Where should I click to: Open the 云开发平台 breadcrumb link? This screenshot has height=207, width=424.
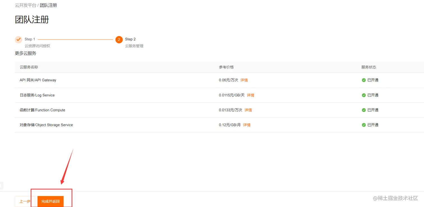tap(26, 5)
